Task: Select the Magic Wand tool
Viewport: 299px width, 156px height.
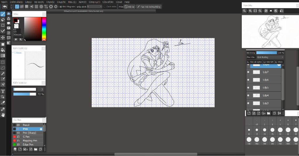Action: click(x=3, y=74)
